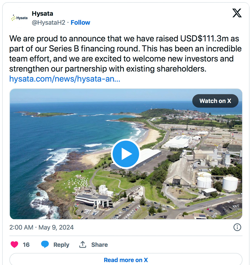This screenshot has height=265, width=251.
Task: Click the share upload arrow icon
Action: pyautogui.click(x=83, y=244)
